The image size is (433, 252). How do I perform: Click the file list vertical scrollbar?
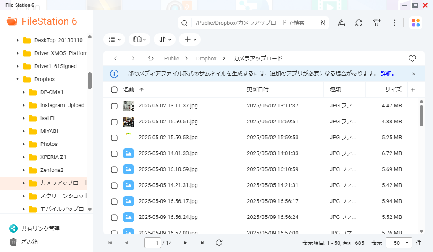point(421,116)
